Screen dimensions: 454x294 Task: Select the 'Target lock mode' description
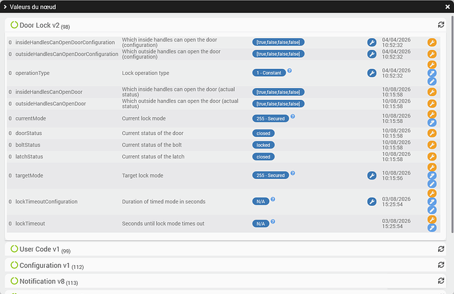(x=143, y=176)
